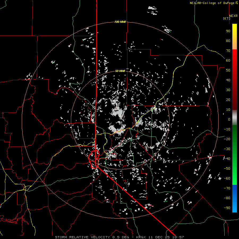Click the 0.5 DEG tilt text in caption

[121, 237]
